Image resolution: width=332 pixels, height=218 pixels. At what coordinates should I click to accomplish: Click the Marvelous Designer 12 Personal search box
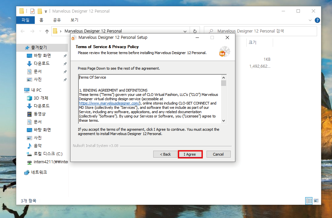click(261, 31)
